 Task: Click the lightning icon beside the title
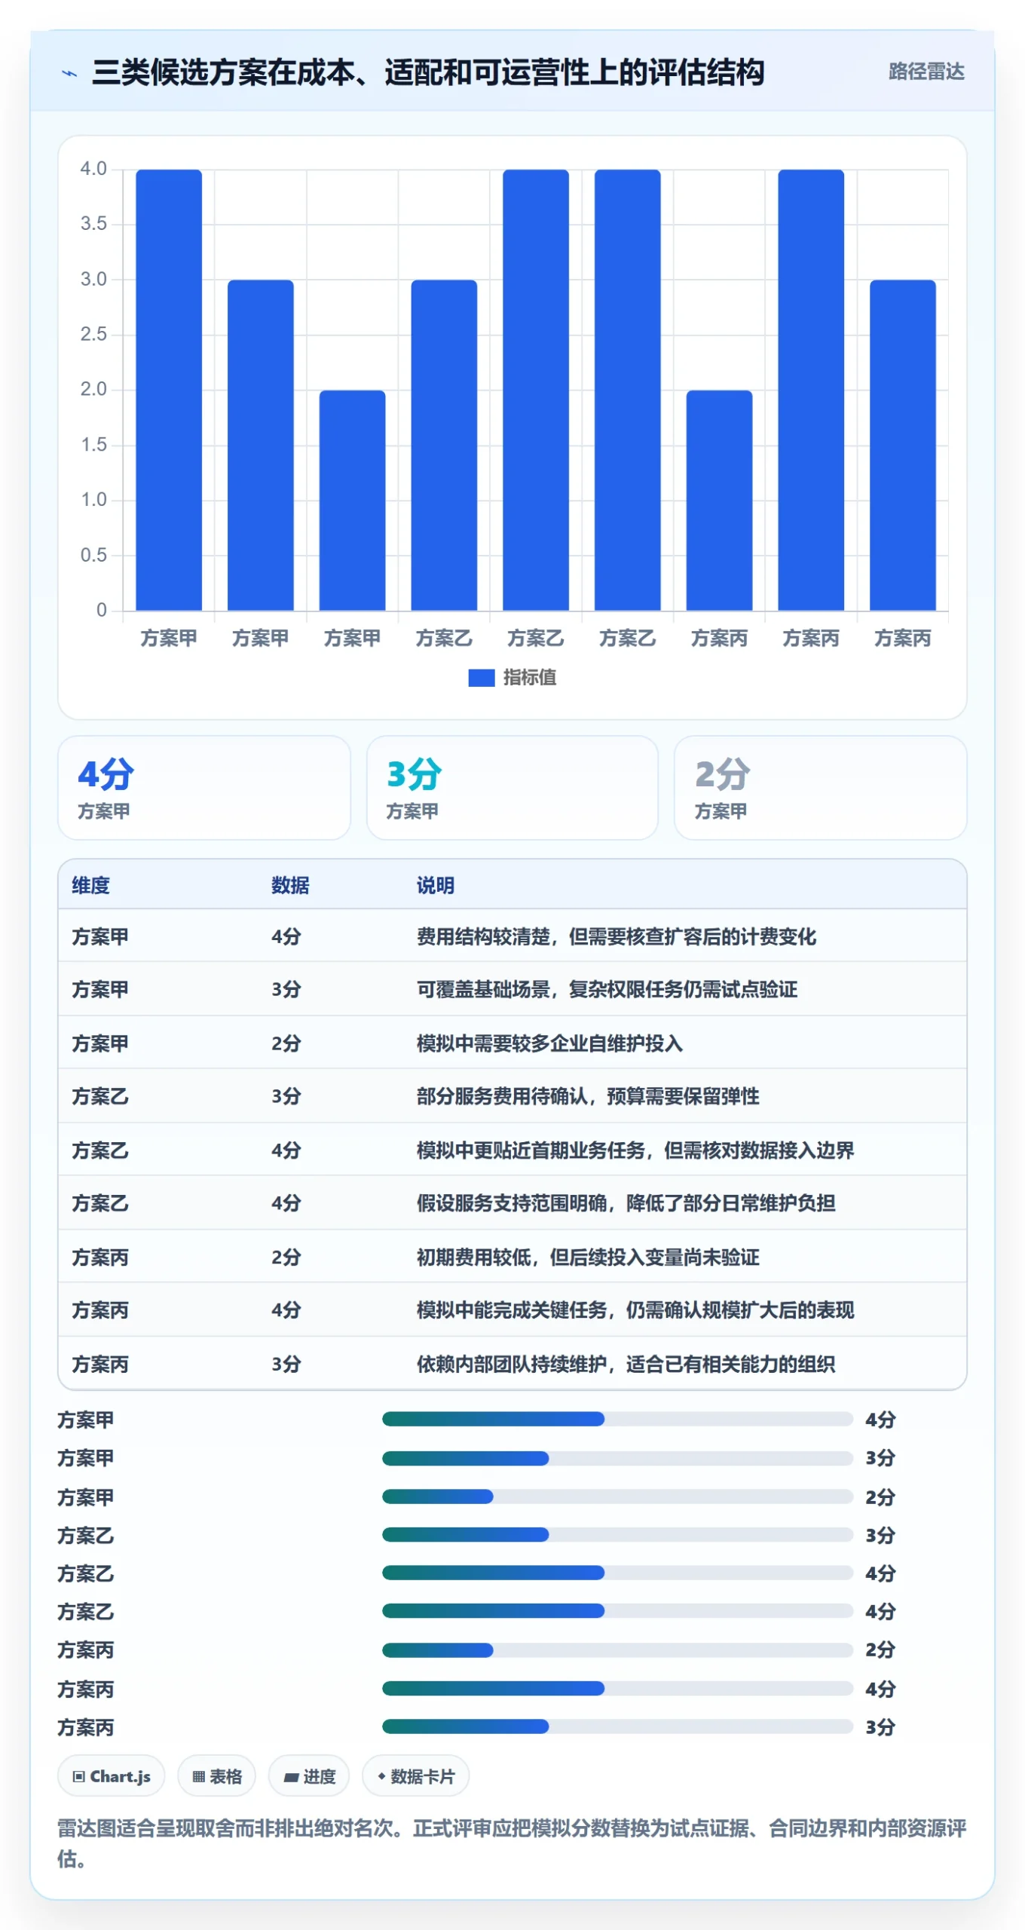click(x=69, y=73)
